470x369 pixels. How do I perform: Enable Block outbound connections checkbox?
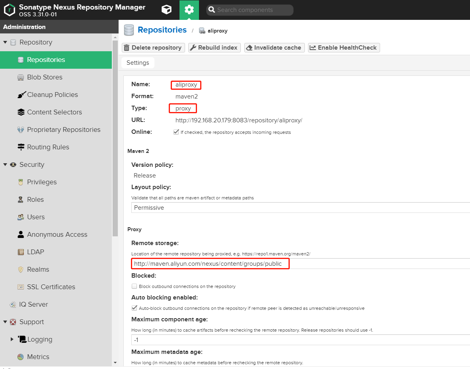coord(134,286)
